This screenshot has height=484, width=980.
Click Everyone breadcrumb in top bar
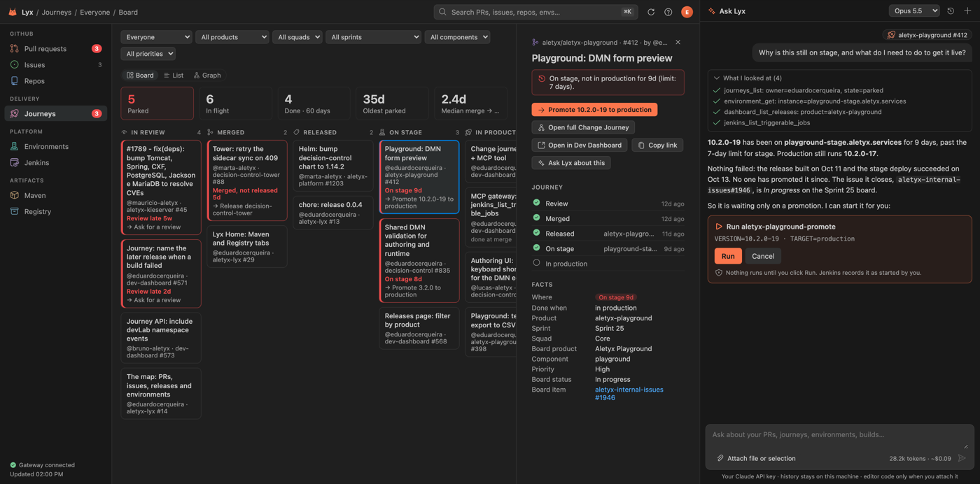click(x=95, y=12)
